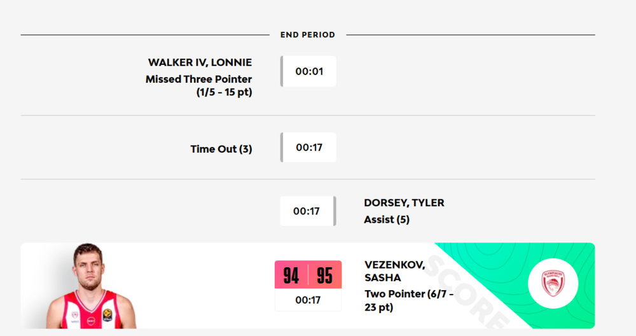Click the 00:17 timestamp beside Time Out
636x336 pixels.
tap(309, 148)
